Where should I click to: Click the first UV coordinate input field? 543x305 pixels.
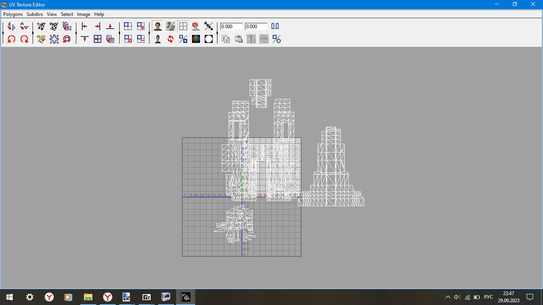tap(232, 27)
